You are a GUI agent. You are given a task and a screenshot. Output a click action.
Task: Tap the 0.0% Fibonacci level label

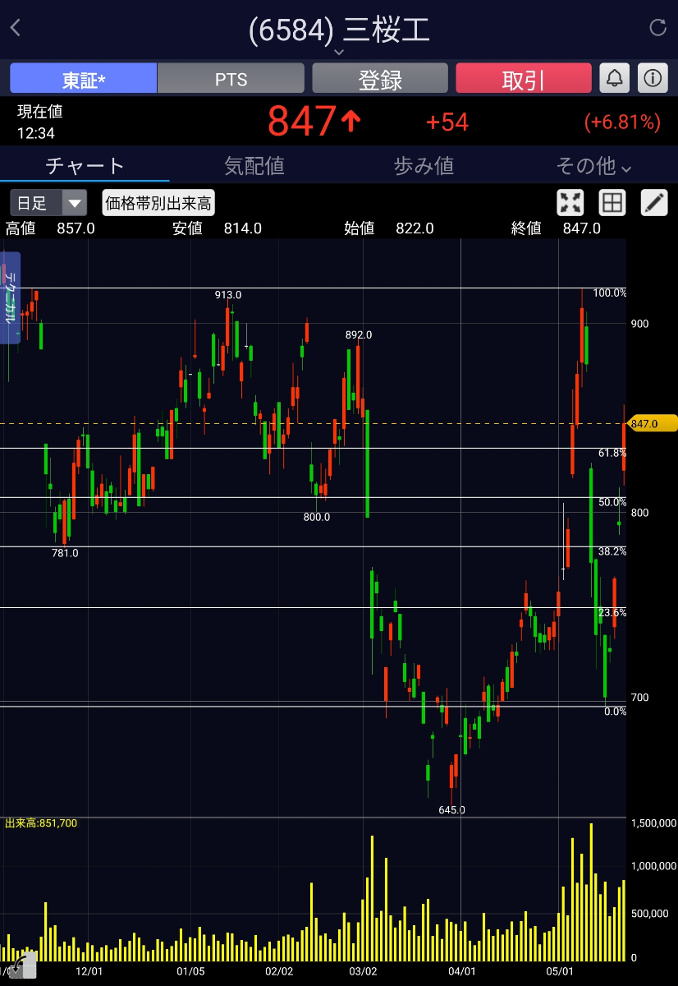tap(615, 711)
